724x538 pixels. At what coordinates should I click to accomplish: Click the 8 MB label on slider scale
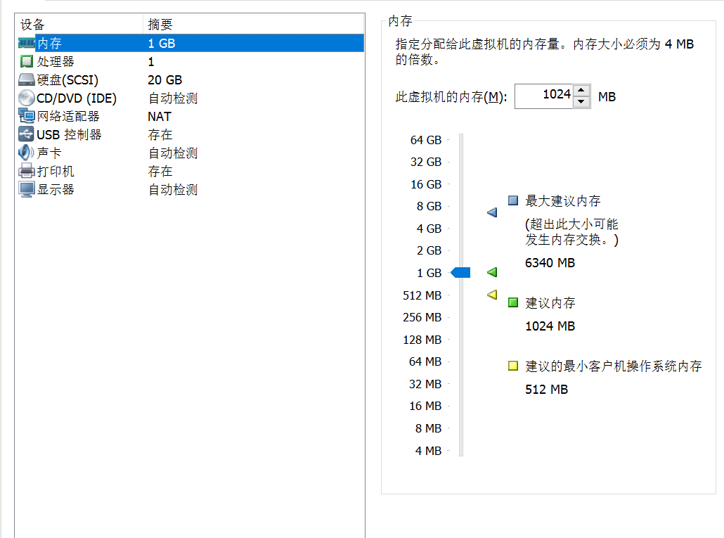pos(428,428)
